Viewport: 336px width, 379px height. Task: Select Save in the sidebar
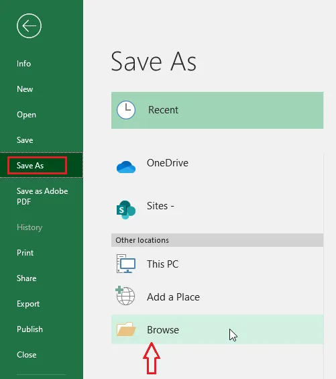tap(25, 140)
